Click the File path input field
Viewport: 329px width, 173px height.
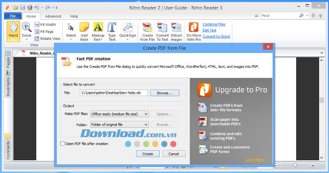click(114, 93)
